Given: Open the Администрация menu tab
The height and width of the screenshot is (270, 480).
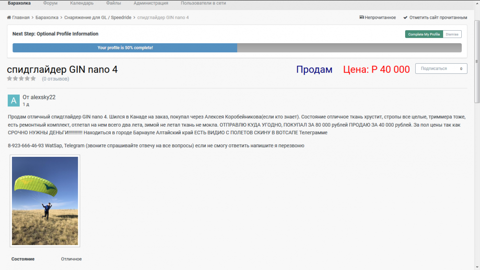Looking at the screenshot, I should [151, 3].
